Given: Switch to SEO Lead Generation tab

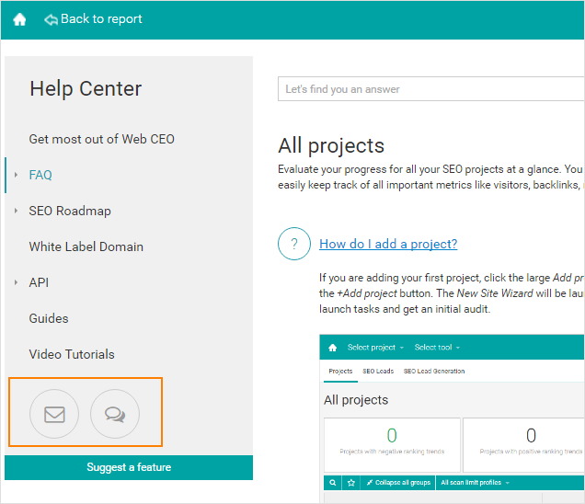Looking at the screenshot, I should [434, 372].
